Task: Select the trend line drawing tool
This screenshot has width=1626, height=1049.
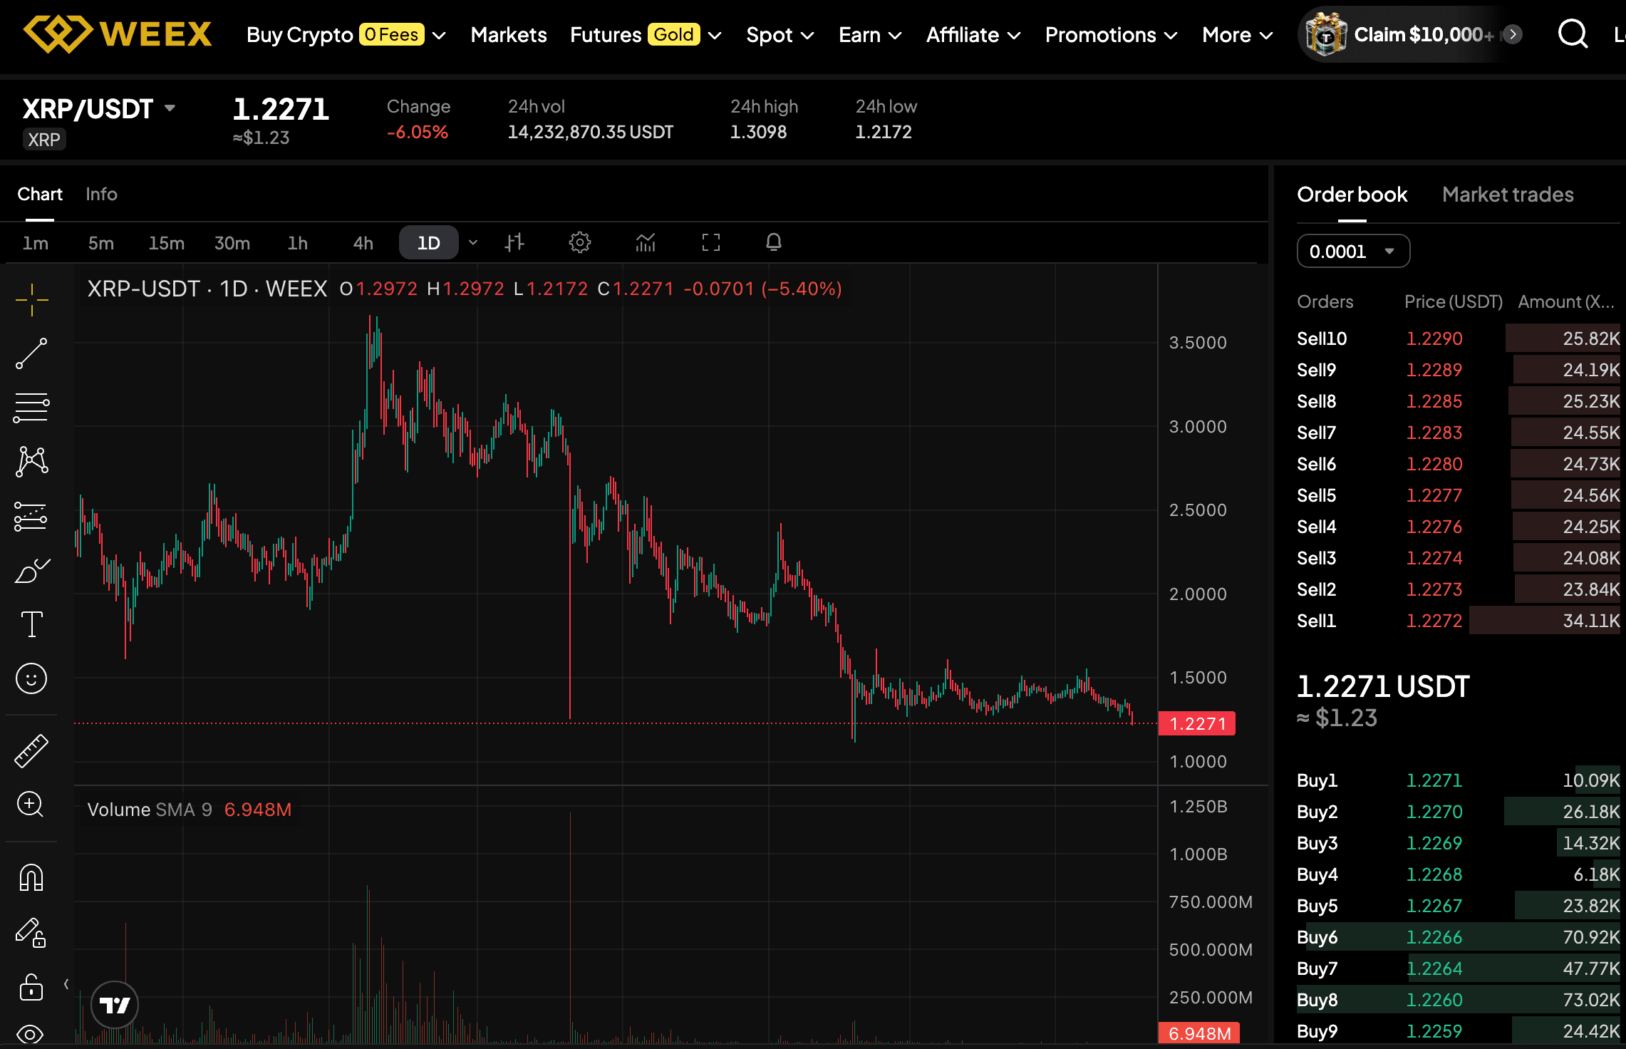Action: click(x=31, y=353)
